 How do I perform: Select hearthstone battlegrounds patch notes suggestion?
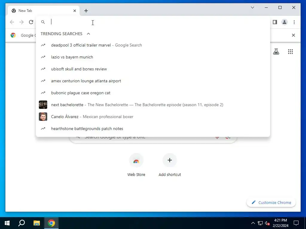pos(153,129)
